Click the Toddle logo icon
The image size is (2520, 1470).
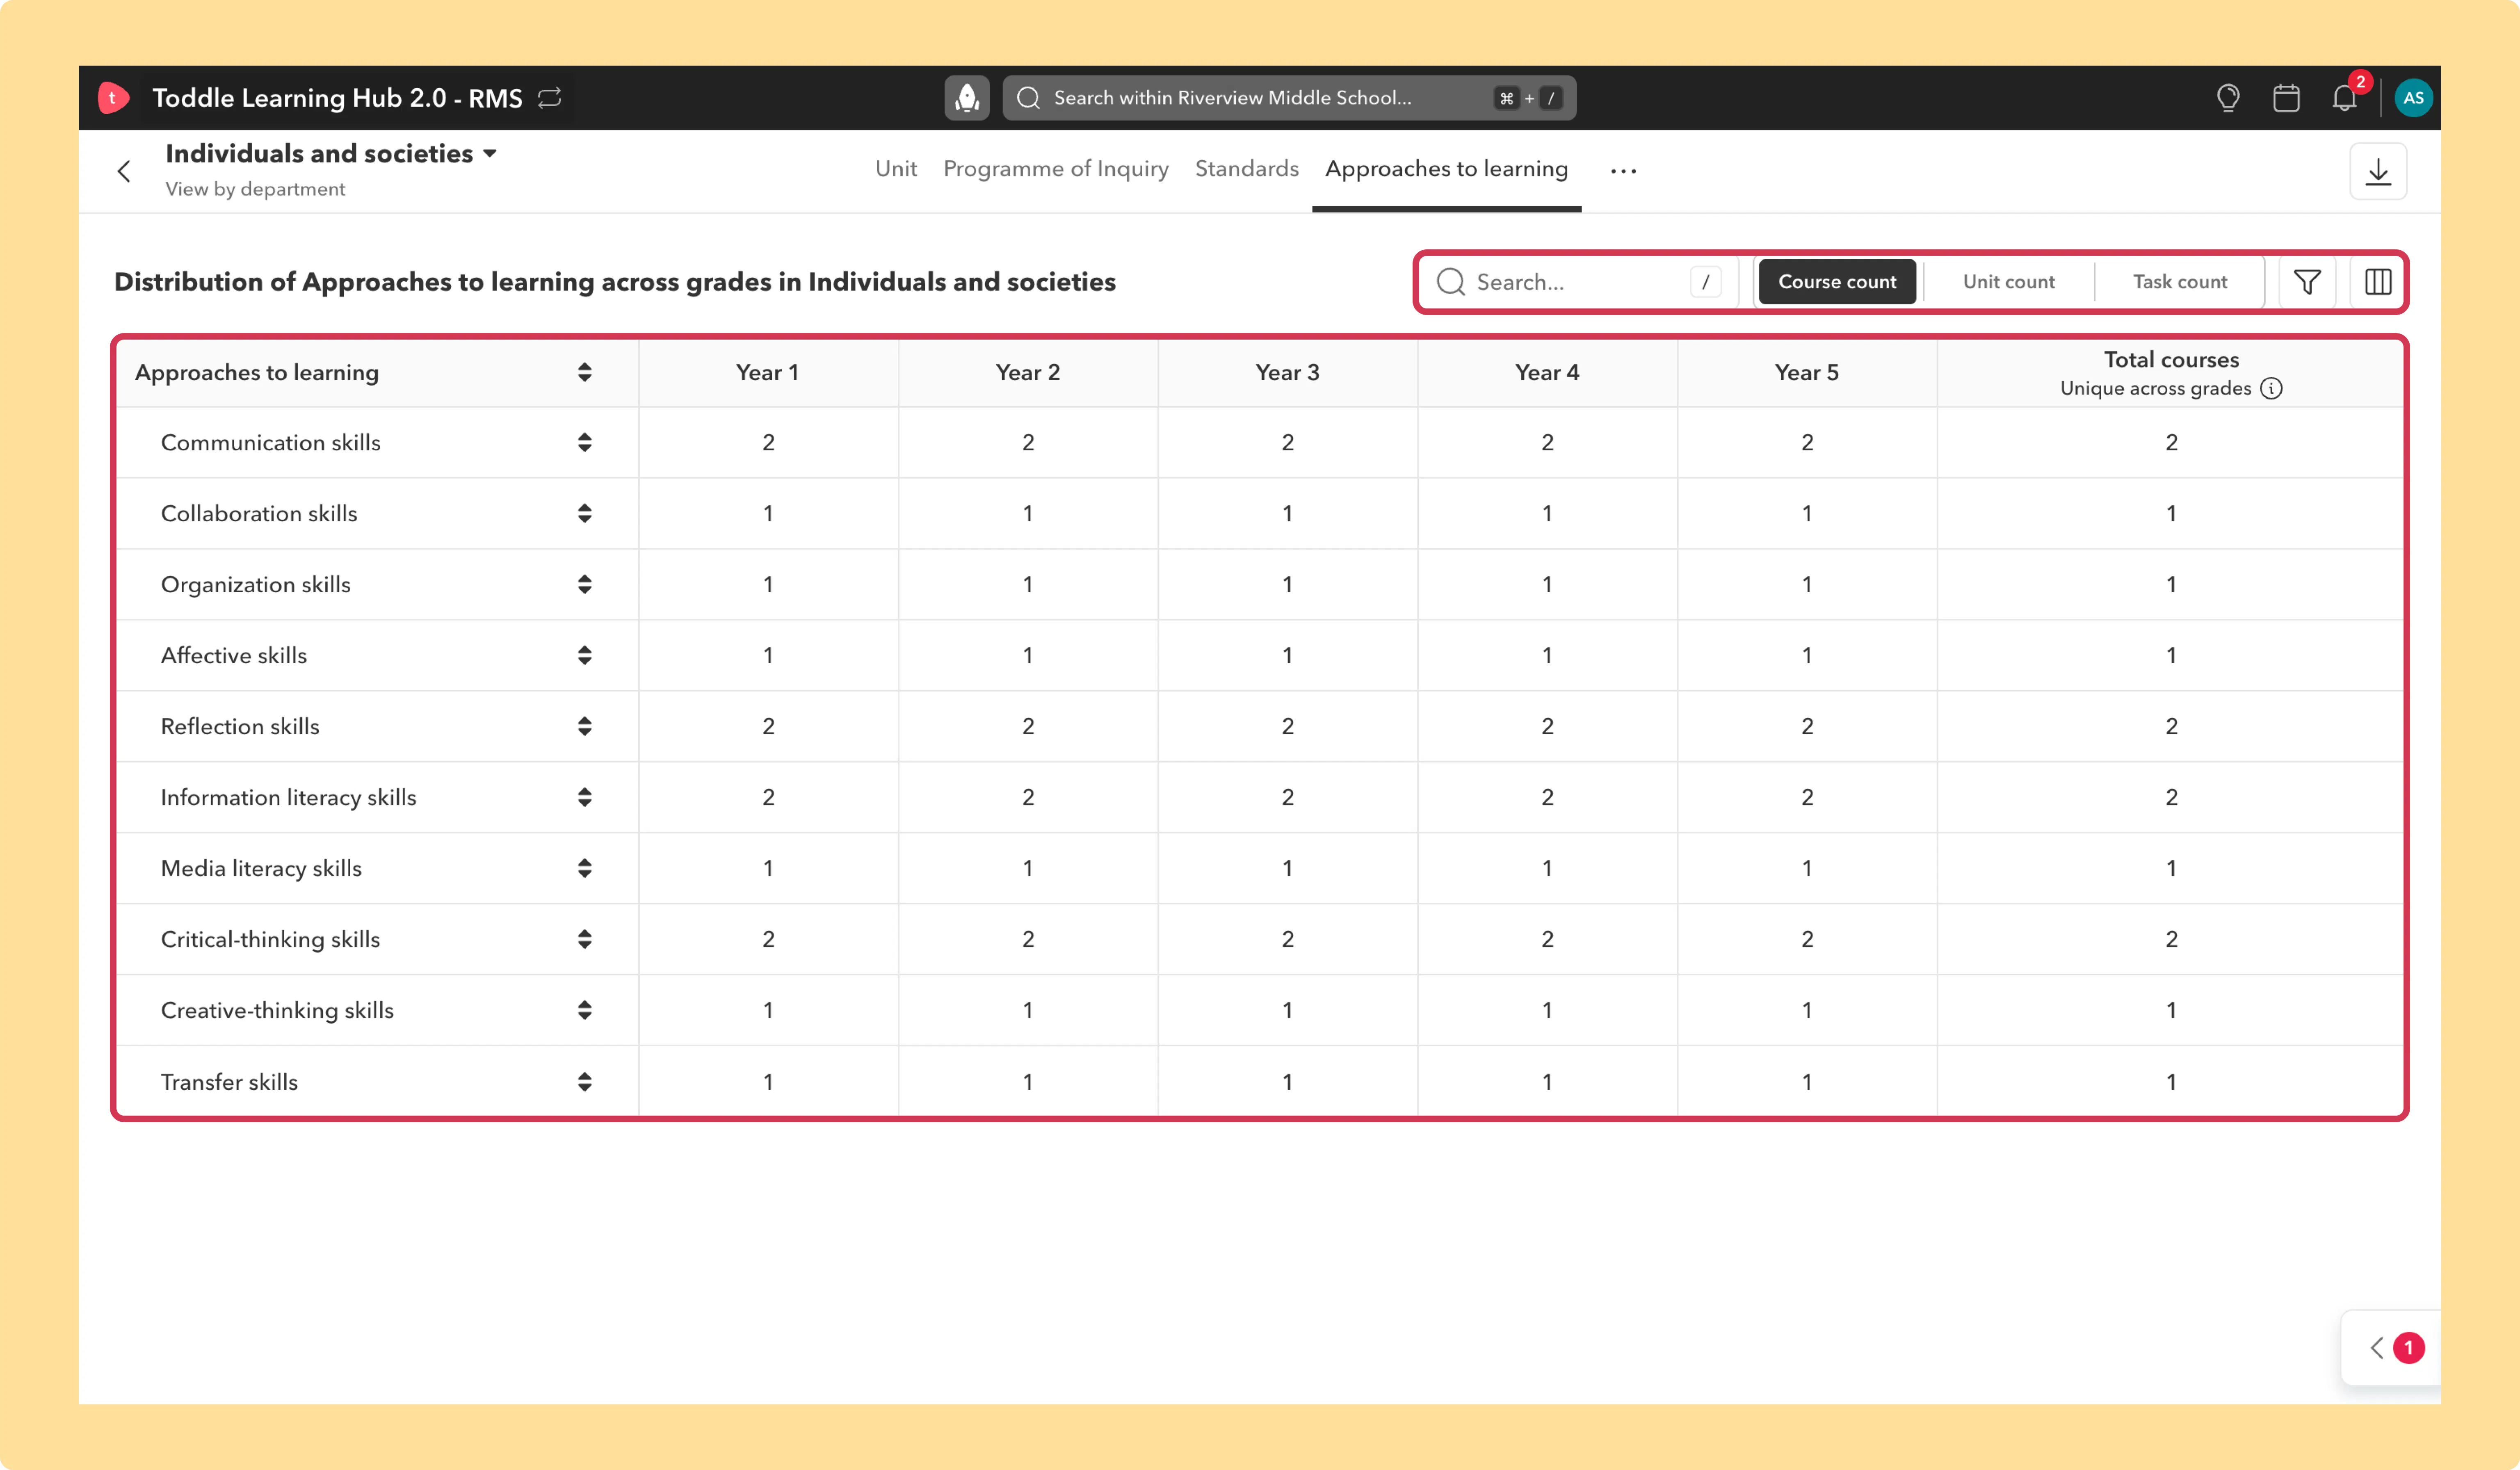click(113, 98)
